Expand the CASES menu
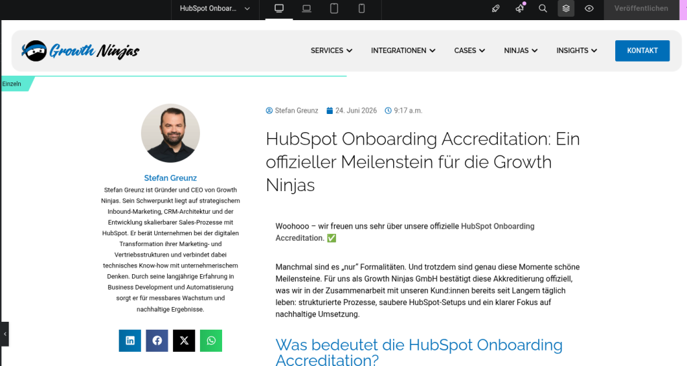 (470, 51)
